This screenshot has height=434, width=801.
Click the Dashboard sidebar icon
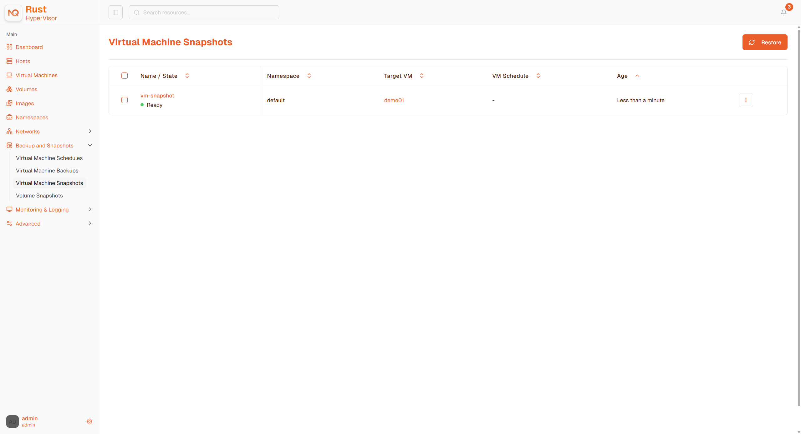[x=9, y=47]
